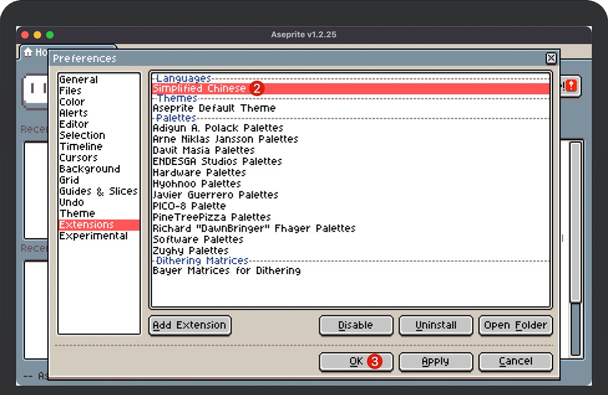Select Aseprite Default Theme entry
The image size is (608, 395).
click(x=214, y=108)
